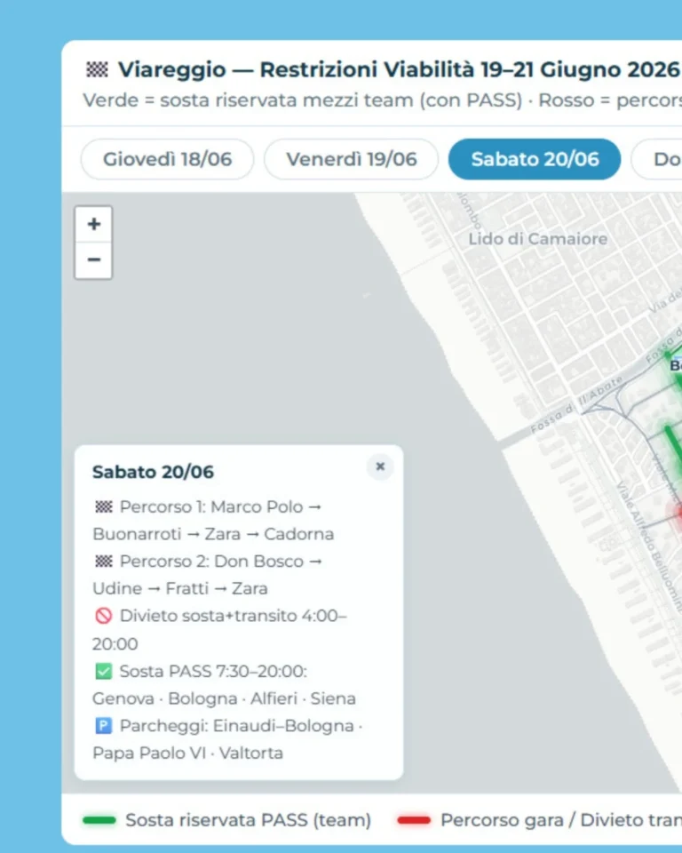Switch to Giovedì 18/06 tab
The height and width of the screenshot is (853, 682).
167,159
